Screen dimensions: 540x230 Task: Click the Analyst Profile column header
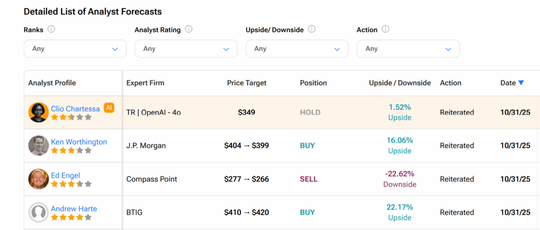pos(52,83)
